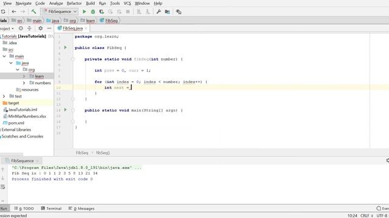This screenshot has height=218, width=389.
Task: Open the VCS menu
Action: [x=127, y=4]
